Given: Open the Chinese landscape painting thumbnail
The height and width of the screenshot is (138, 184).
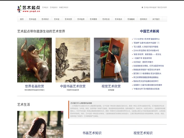Looking at the screenshot, I should click(x=73, y=60).
